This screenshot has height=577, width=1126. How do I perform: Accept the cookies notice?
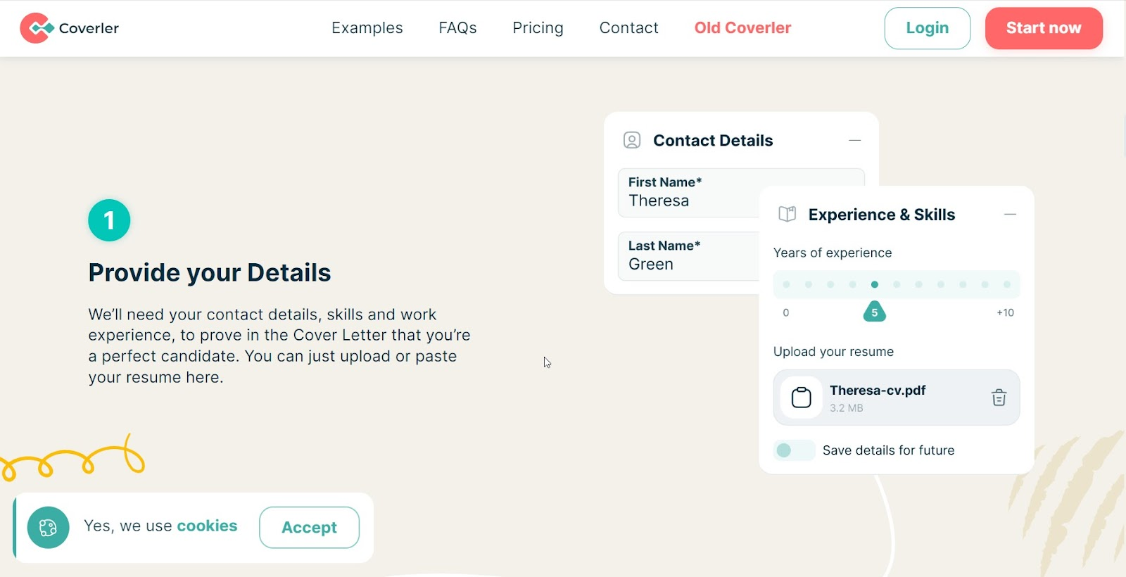pyautogui.click(x=309, y=527)
